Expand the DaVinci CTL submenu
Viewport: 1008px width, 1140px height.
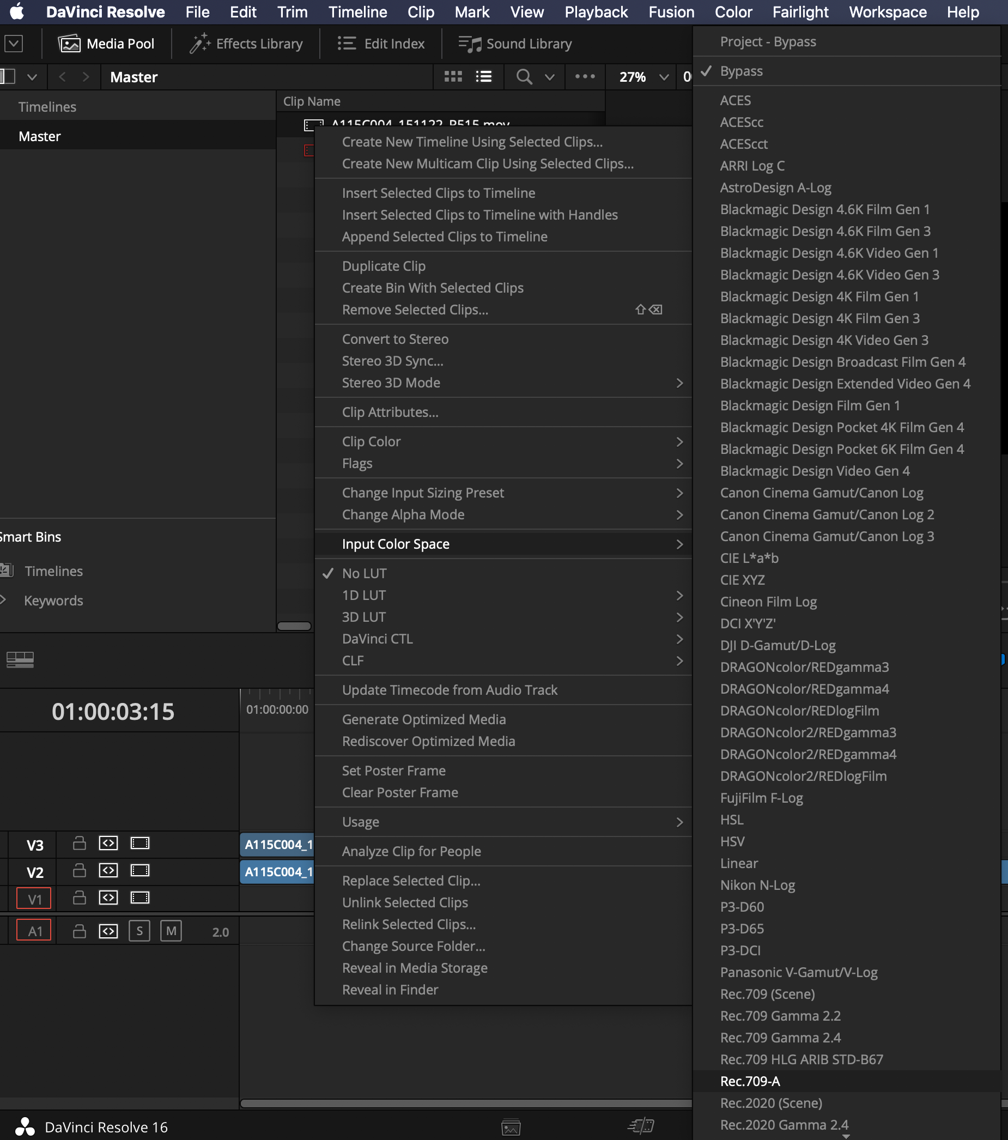(503, 639)
